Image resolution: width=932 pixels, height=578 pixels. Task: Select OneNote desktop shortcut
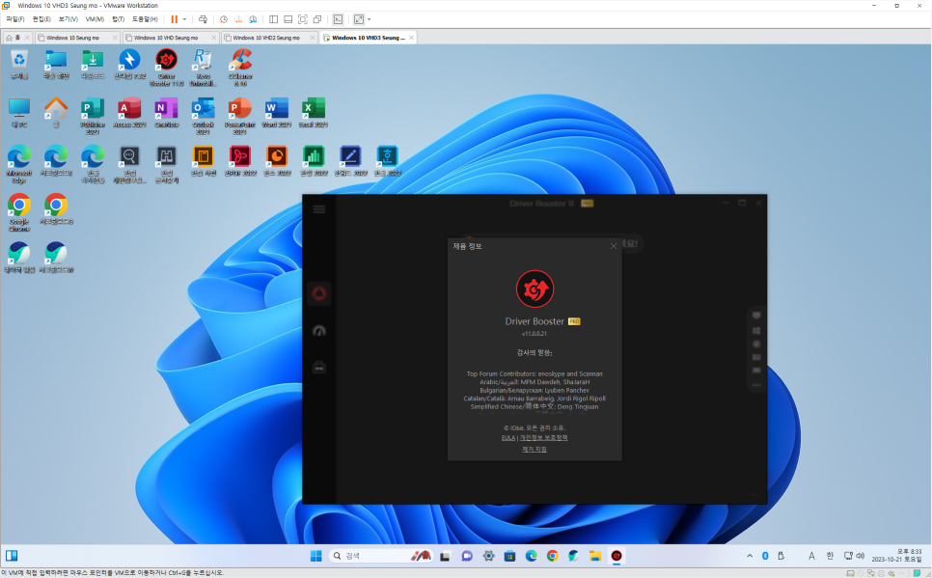pyautogui.click(x=166, y=113)
